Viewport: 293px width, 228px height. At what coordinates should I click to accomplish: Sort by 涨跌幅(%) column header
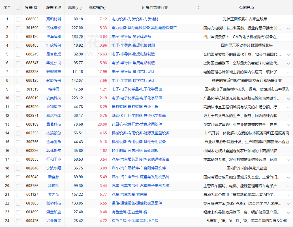pyautogui.click(x=97, y=8)
